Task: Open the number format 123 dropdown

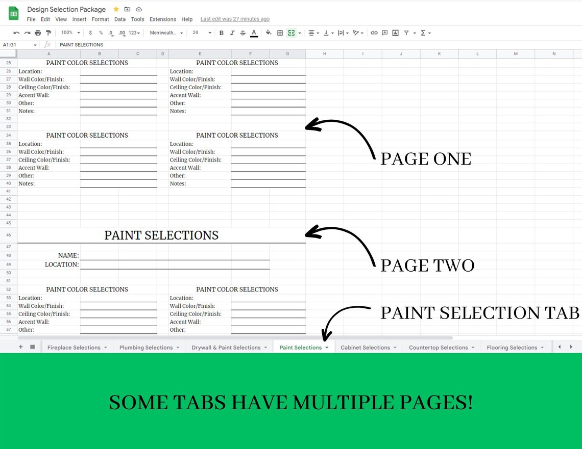Action: pos(133,33)
